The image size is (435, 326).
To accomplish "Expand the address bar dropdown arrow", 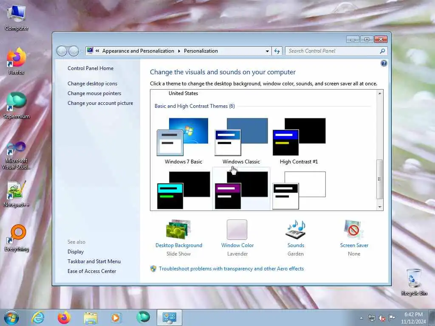I will point(267,51).
